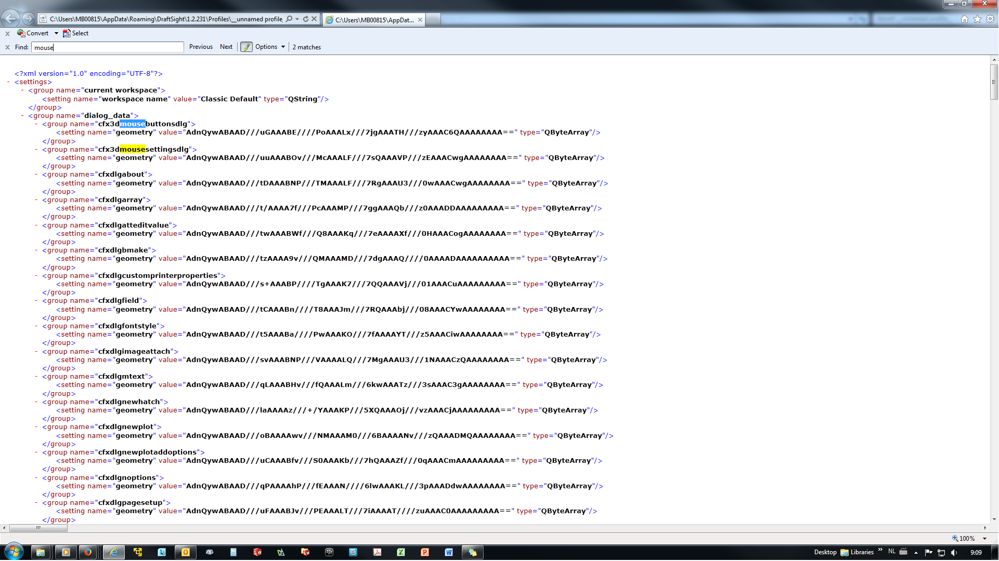Viewport: 999px width, 561px height.
Task: Open DraftSight from the taskbar
Action: (281, 552)
